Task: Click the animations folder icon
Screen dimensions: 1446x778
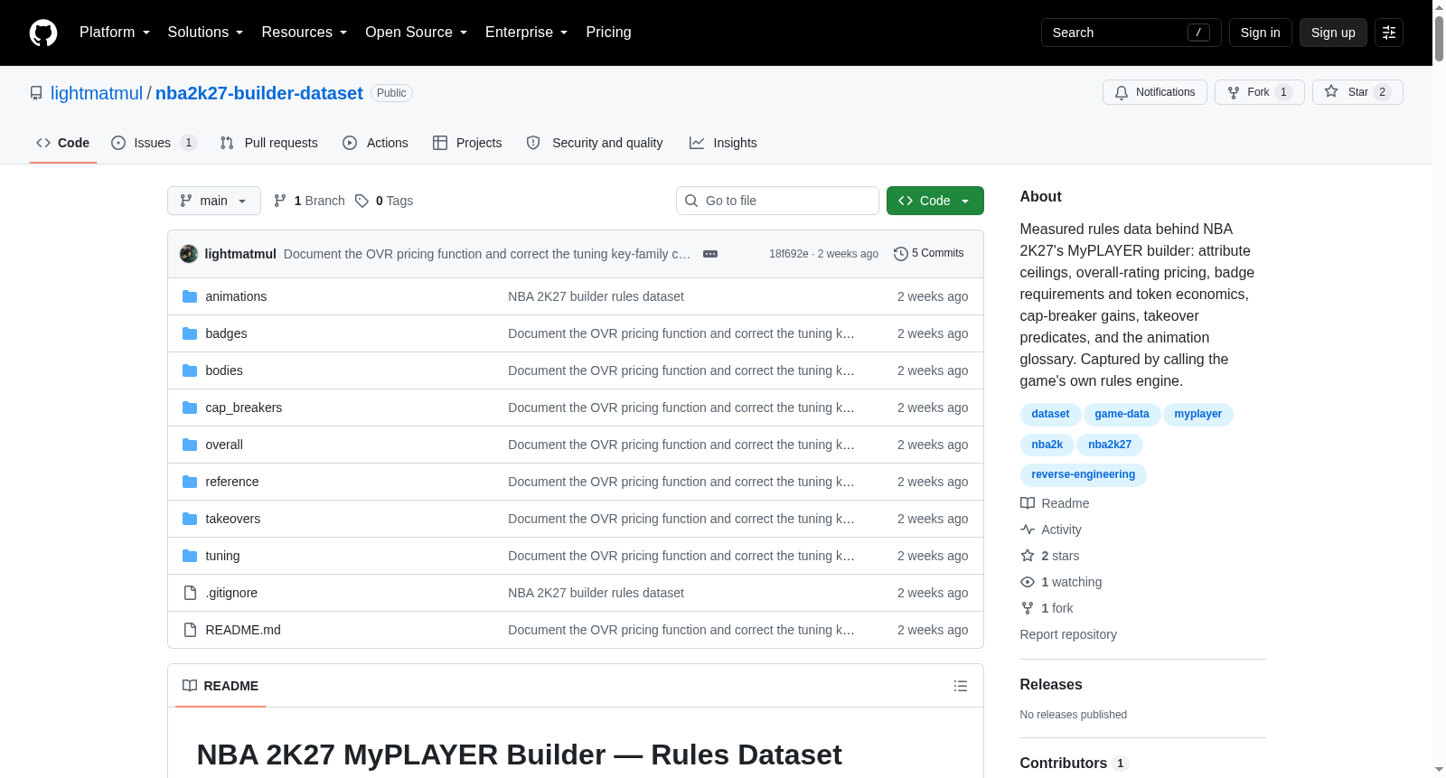Action: tap(190, 296)
